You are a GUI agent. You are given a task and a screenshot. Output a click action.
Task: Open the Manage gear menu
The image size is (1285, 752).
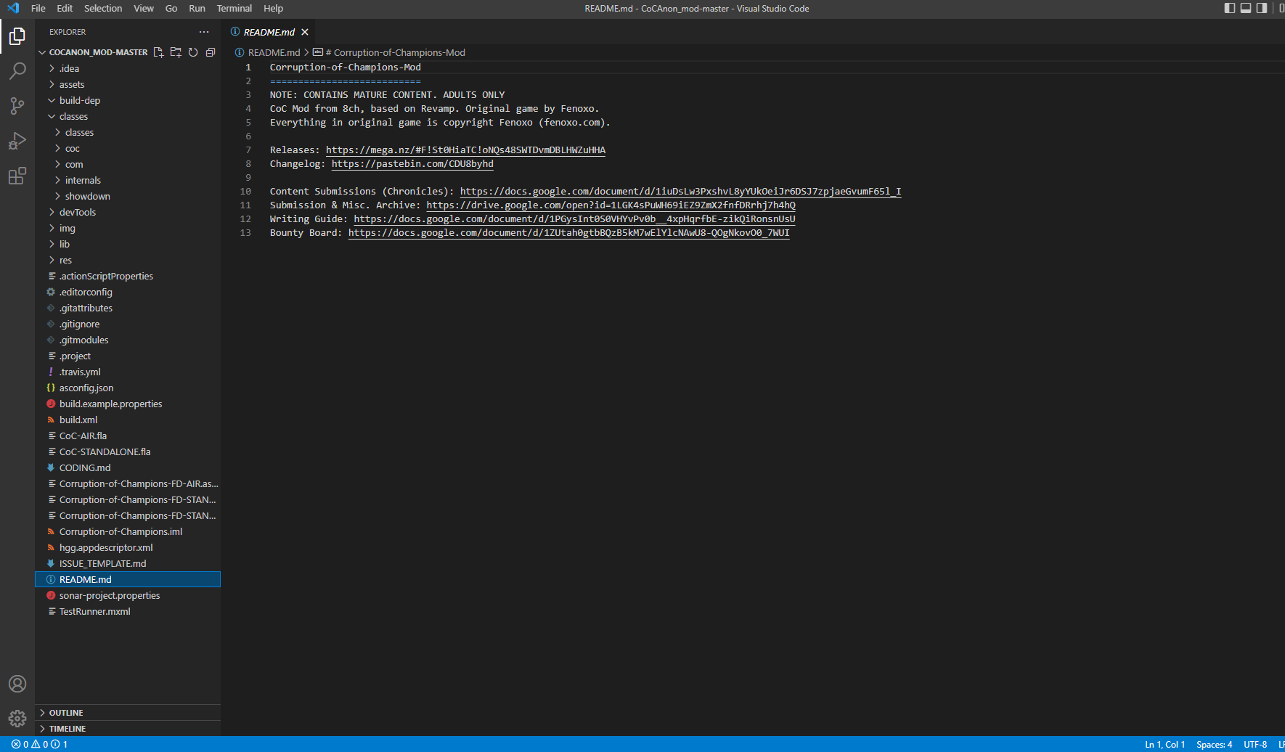[17, 719]
